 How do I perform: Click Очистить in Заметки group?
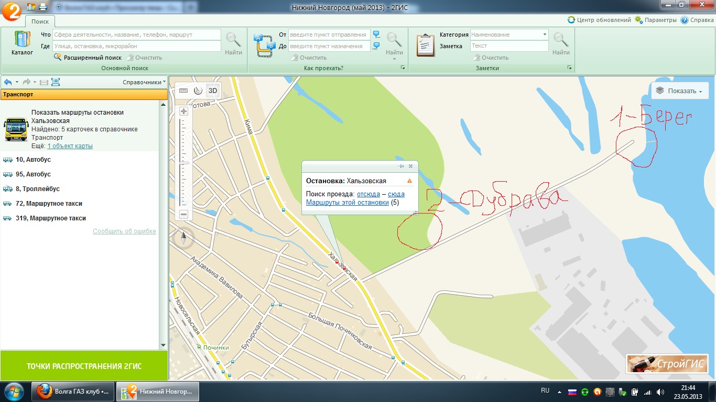click(491, 58)
